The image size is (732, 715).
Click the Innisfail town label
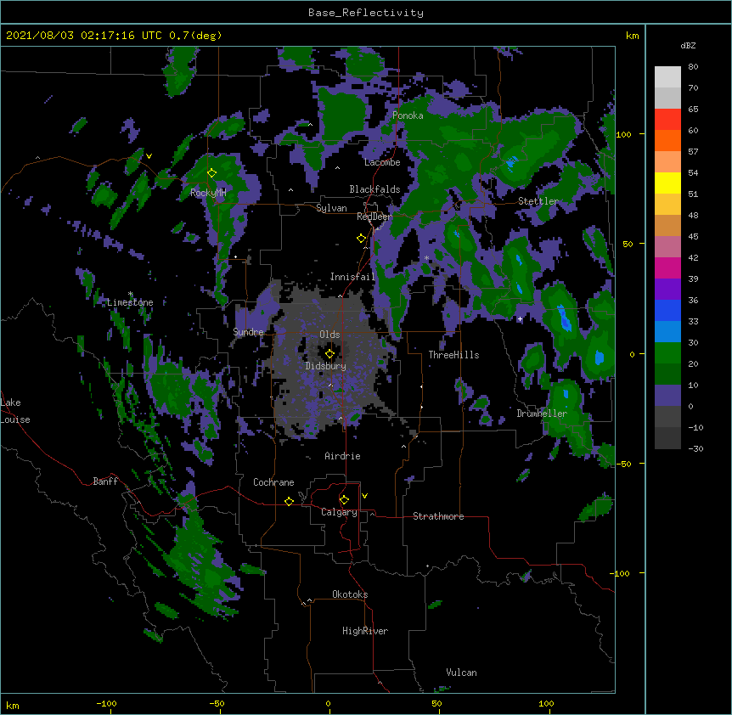point(352,277)
